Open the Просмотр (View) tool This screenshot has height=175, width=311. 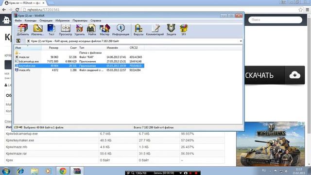pos(65,30)
